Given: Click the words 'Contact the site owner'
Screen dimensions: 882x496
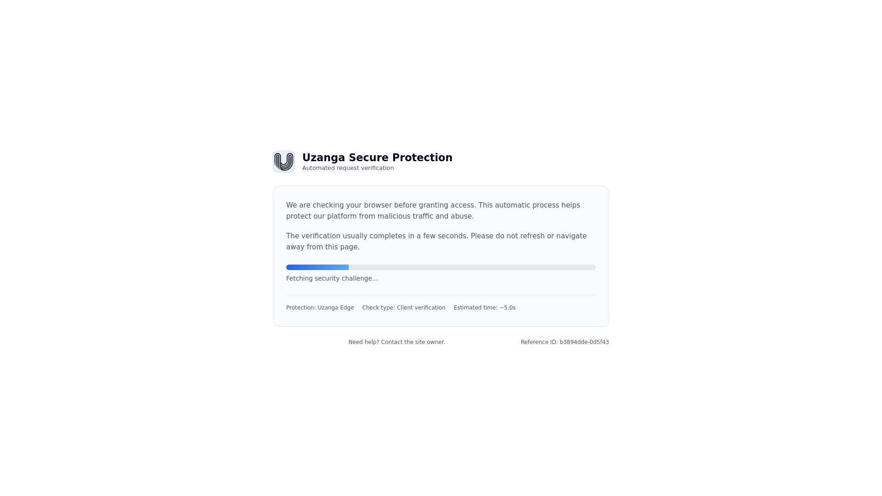Looking at the screenshot, I should (413, 342).
